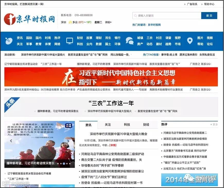Open 中俄健康生活方式理事会 hot comment
Viewport: 224px width, 188px height.
[185, 157]
